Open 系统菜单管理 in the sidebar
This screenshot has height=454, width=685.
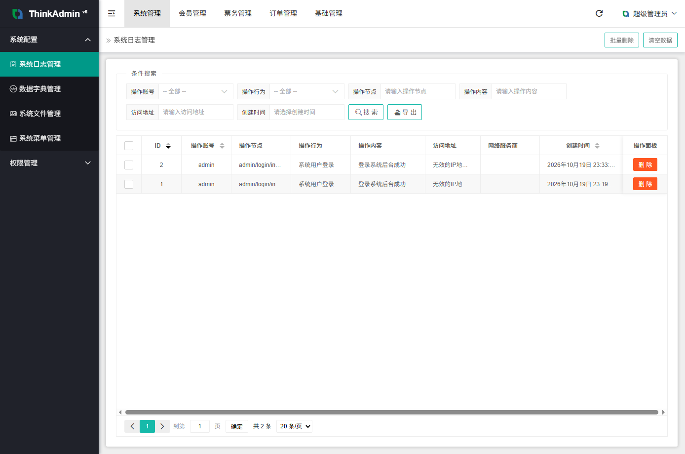pyautogui.click(x=49, y=138)
